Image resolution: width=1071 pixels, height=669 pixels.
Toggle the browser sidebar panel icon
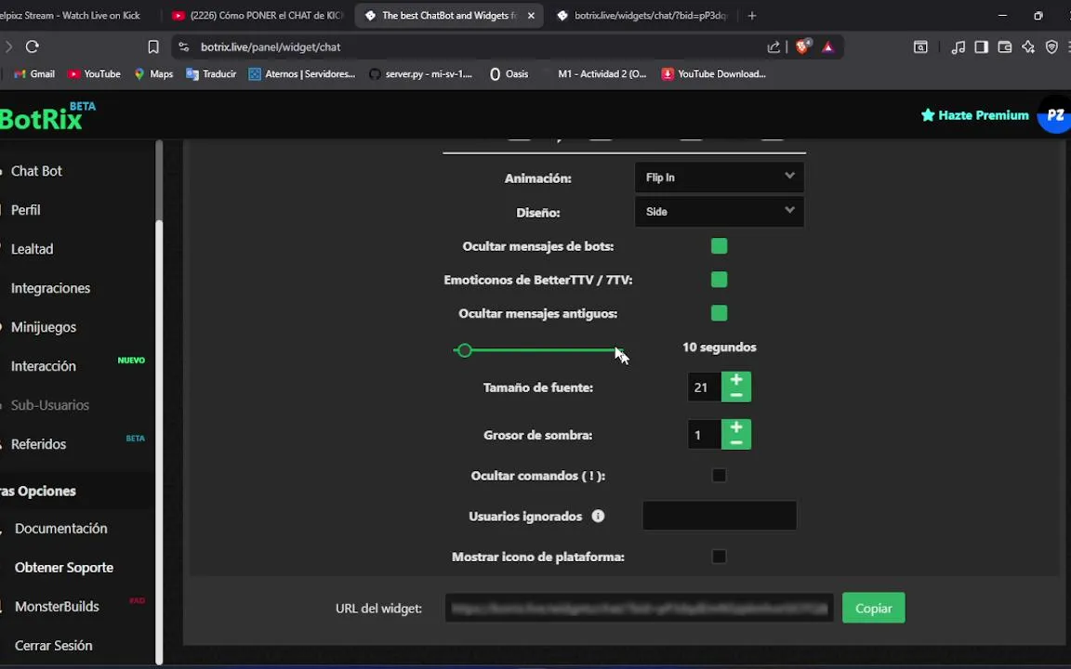(981, 46)
